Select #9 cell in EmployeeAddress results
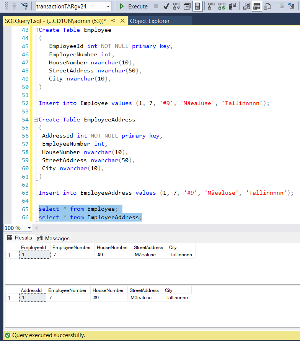This screenshot has width=300, height=341. click(x=109, y=297)
